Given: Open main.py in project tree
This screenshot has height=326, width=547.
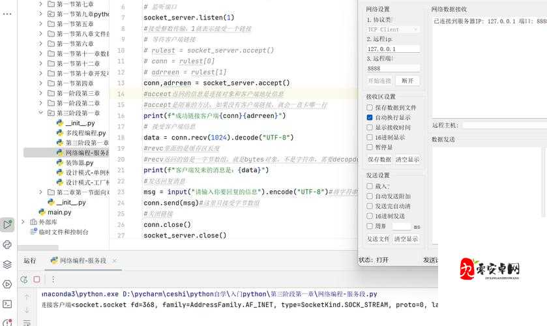Looking at the screenshot, I should pos(55,212).
